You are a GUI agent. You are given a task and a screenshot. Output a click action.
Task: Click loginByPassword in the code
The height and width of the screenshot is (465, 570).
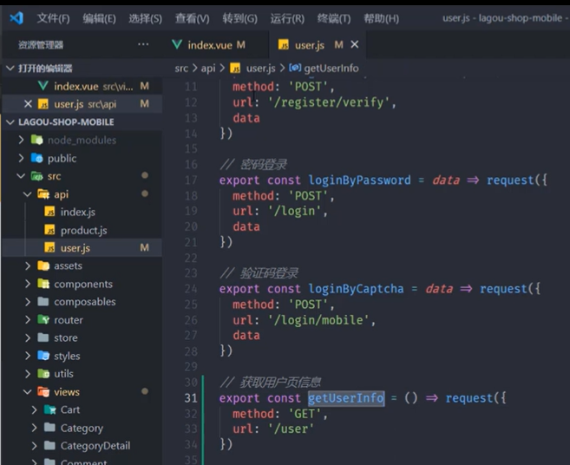pos(359,180)
